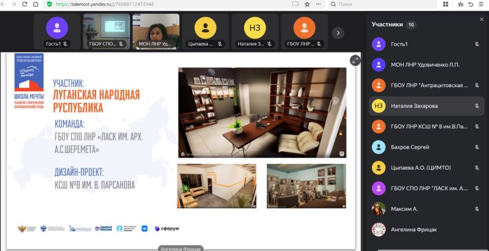Select the ГБОУ ЛНР participant tile
Screen dimensions: 489x251
304,31
